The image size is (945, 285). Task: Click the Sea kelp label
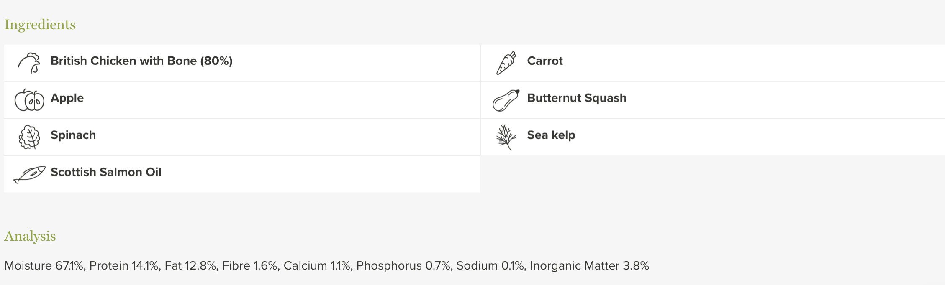point(551,135)
